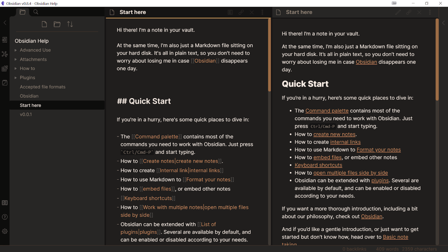Change the note sort order
The height and width of the screenshot is (252, 448).
[x=70, y=24]
